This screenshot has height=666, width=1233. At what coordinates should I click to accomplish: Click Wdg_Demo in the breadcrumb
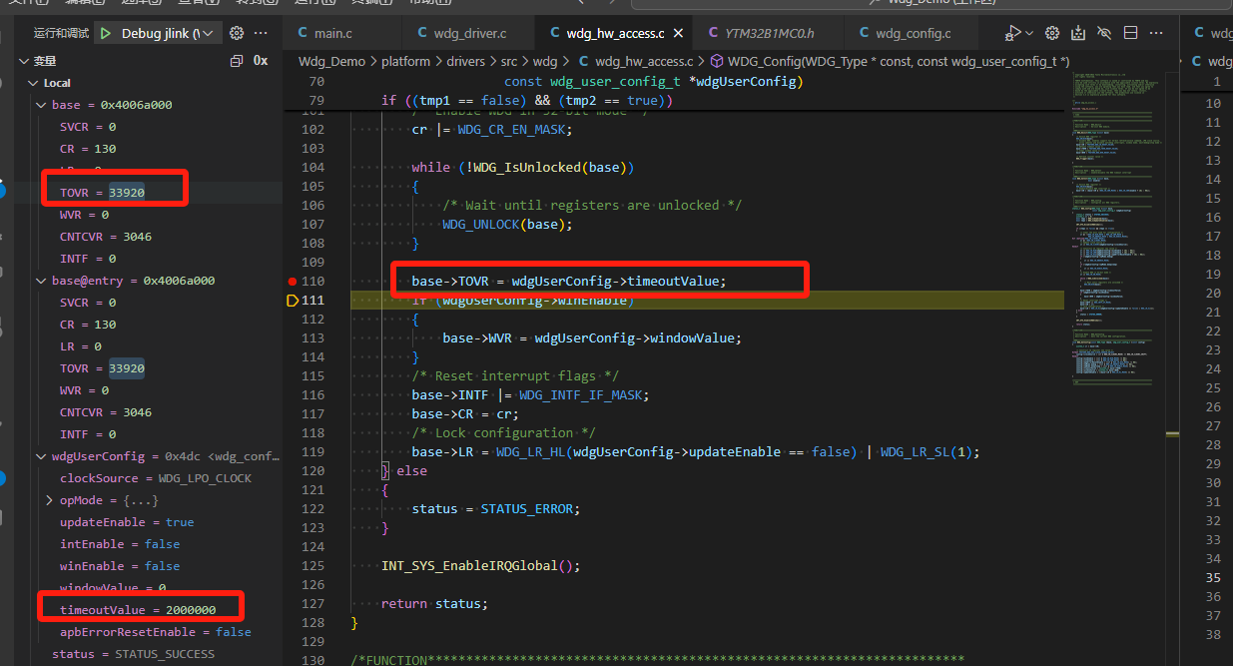(x=331, y=61)
